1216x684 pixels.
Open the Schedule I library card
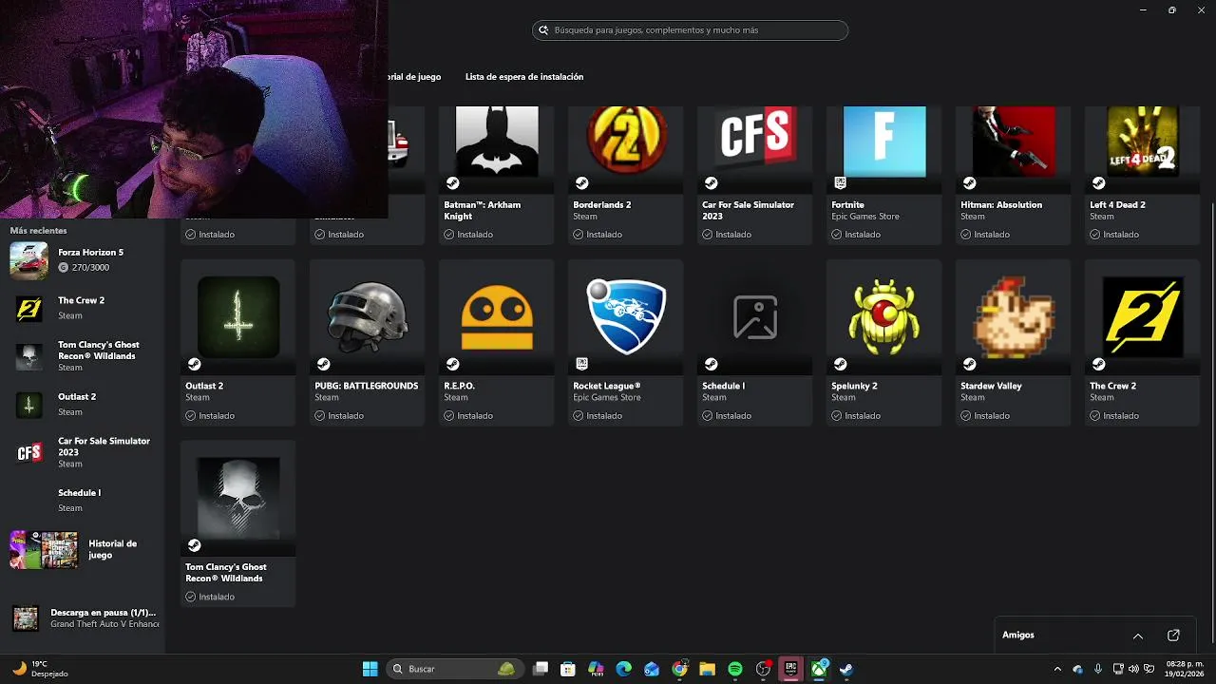coord(754,342)
